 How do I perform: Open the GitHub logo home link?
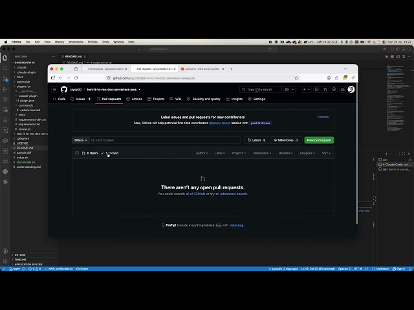click(64, 90)
